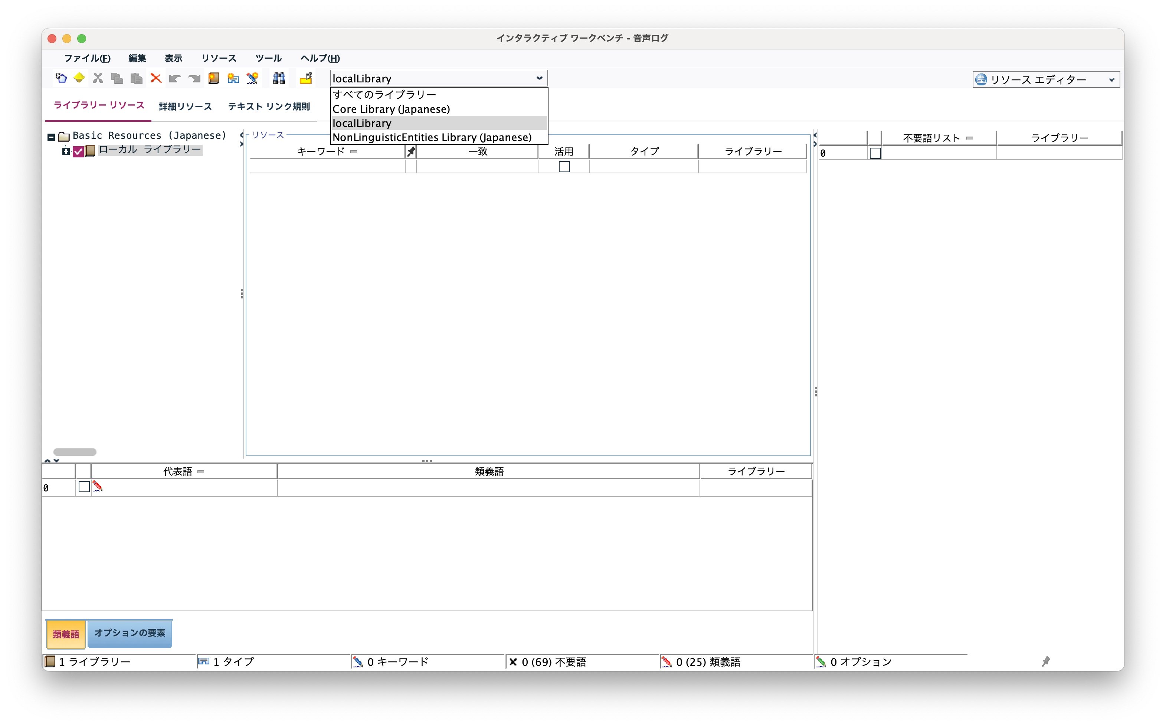
Task: Click the yellow highlight marker toolbar icon
Action: pyautogui.click(x=306, y=78)
